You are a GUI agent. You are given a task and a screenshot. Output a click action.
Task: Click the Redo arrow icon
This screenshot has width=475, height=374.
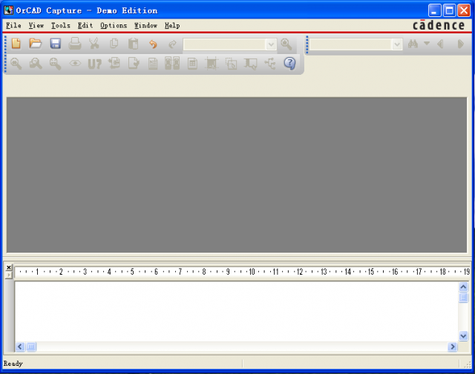click(x=172, y=44)
